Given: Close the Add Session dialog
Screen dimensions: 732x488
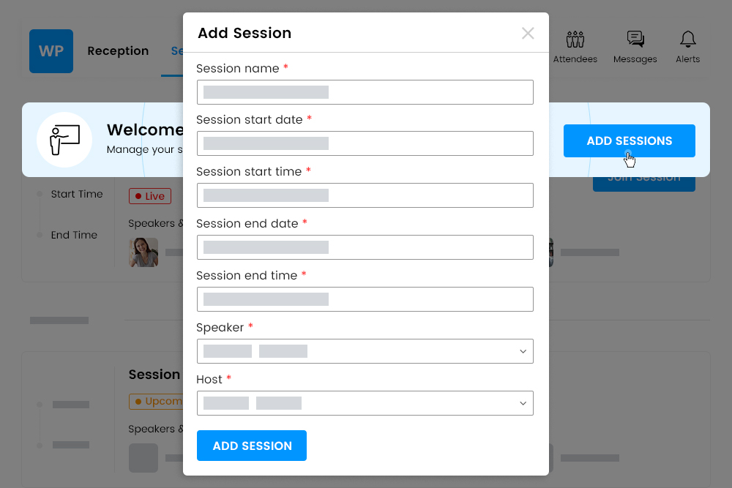Looking at the screenshot, I should (528, 33).
